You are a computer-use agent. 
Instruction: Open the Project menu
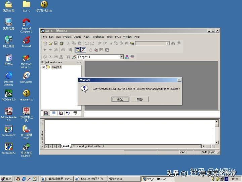tap(67, 37)
